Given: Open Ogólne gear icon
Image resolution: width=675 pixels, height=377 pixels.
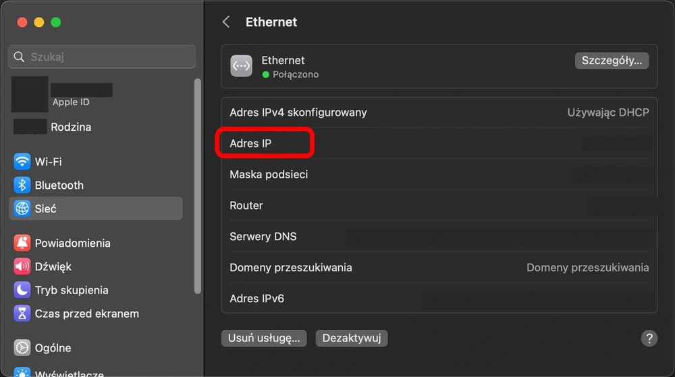Looking at the screenshot, I should 22,348.
